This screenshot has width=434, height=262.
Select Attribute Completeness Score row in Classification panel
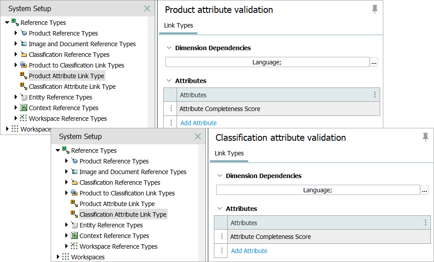[329, 237]
